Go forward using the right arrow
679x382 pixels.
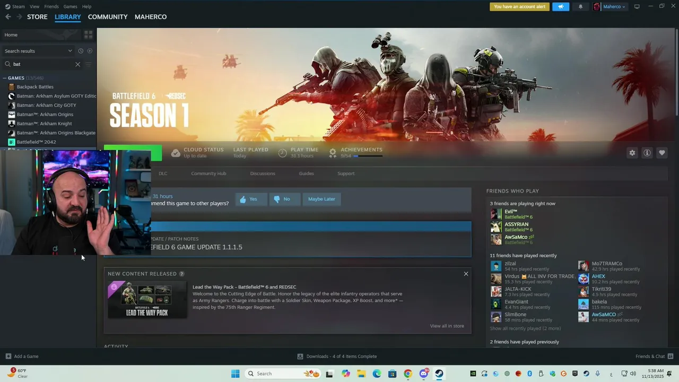point(19,17)
